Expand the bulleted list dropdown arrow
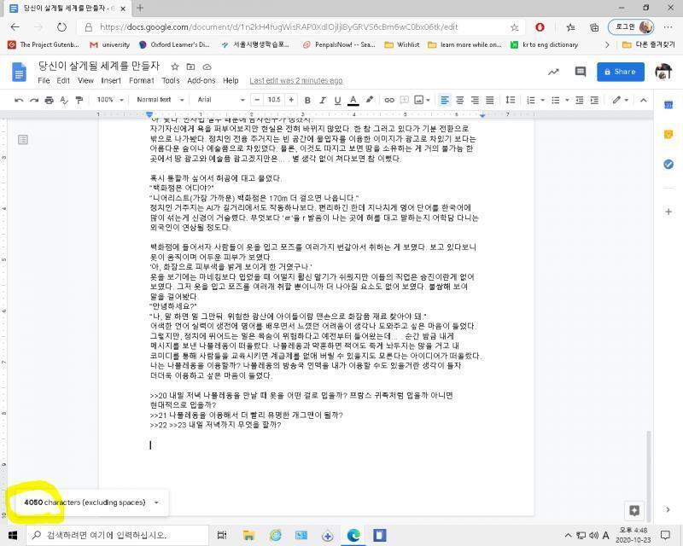 point(567,100)
